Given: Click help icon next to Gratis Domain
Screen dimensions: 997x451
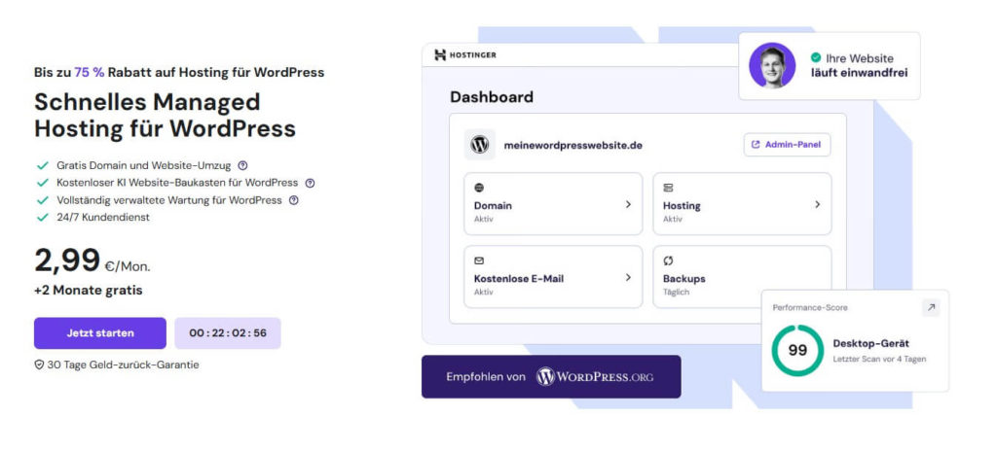Looking at the screenshot, I should tap(242, 165).
